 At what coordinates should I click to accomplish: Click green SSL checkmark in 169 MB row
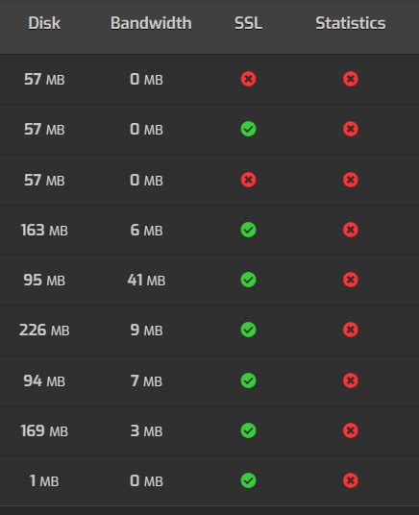[248, 430]
